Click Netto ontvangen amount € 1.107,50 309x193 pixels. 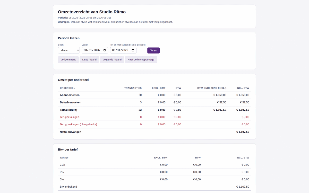click(243, 132)
